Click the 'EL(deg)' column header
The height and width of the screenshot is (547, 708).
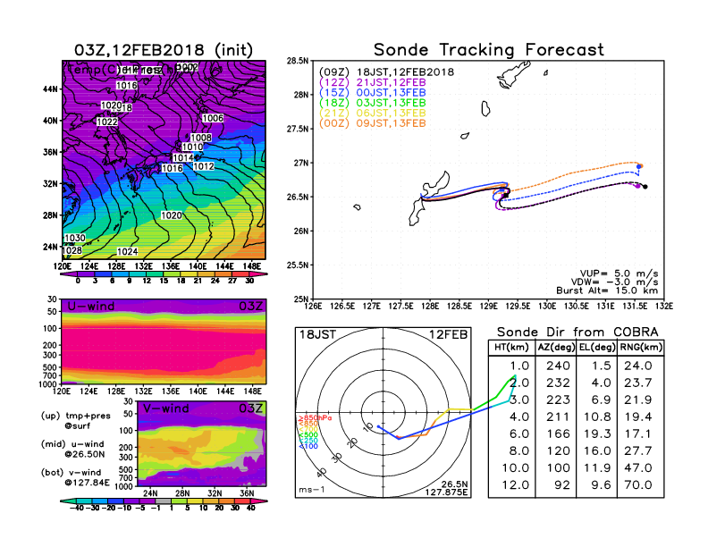pos(597,347)
